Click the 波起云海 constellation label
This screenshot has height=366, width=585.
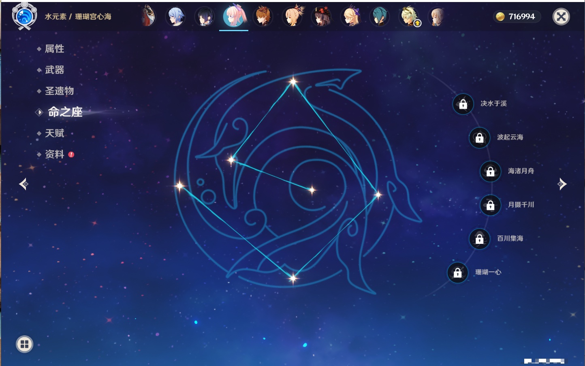click(x=510, y=137)
